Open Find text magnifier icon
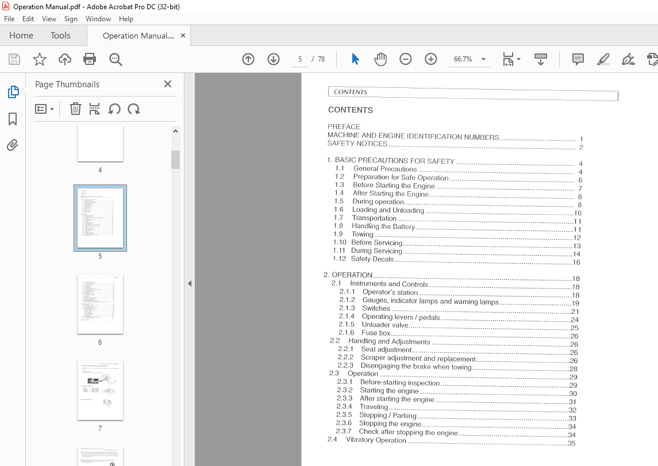 [x=116, y=59]
